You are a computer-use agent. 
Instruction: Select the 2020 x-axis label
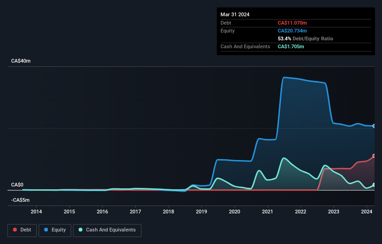point(235,212)
